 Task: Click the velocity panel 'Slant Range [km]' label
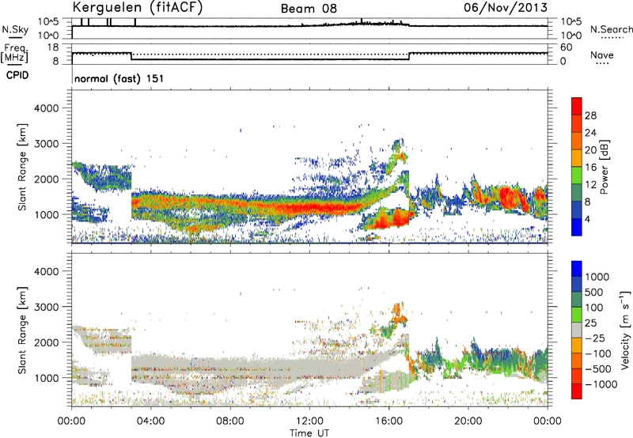(x=23, y=330)
